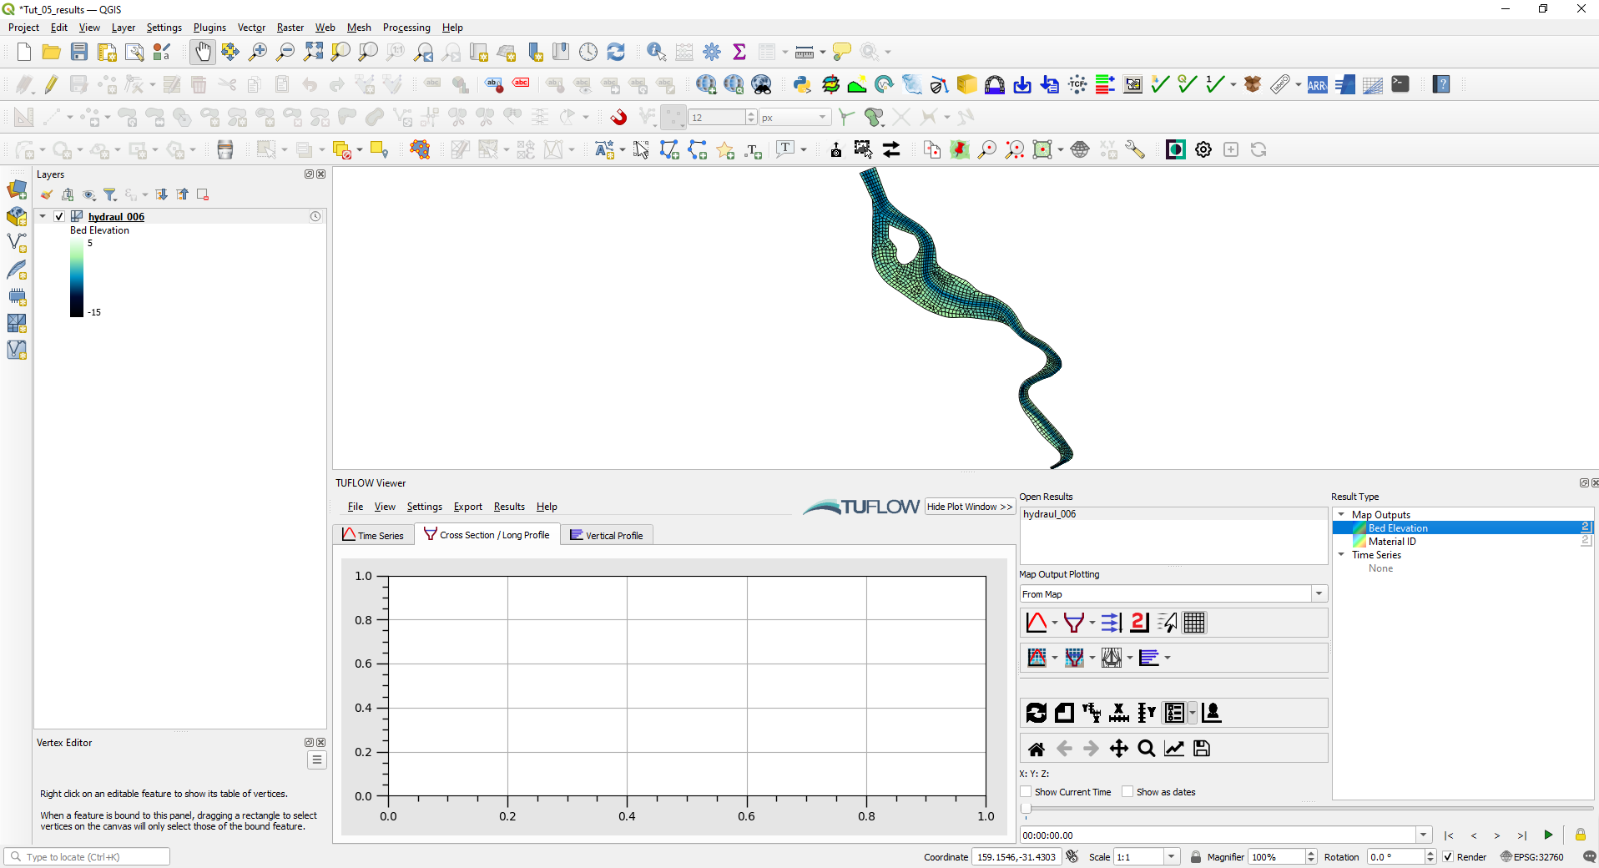The image size is (1599, 868).
Task: Save the current plot with the save icon
Action: point(1201,748)
